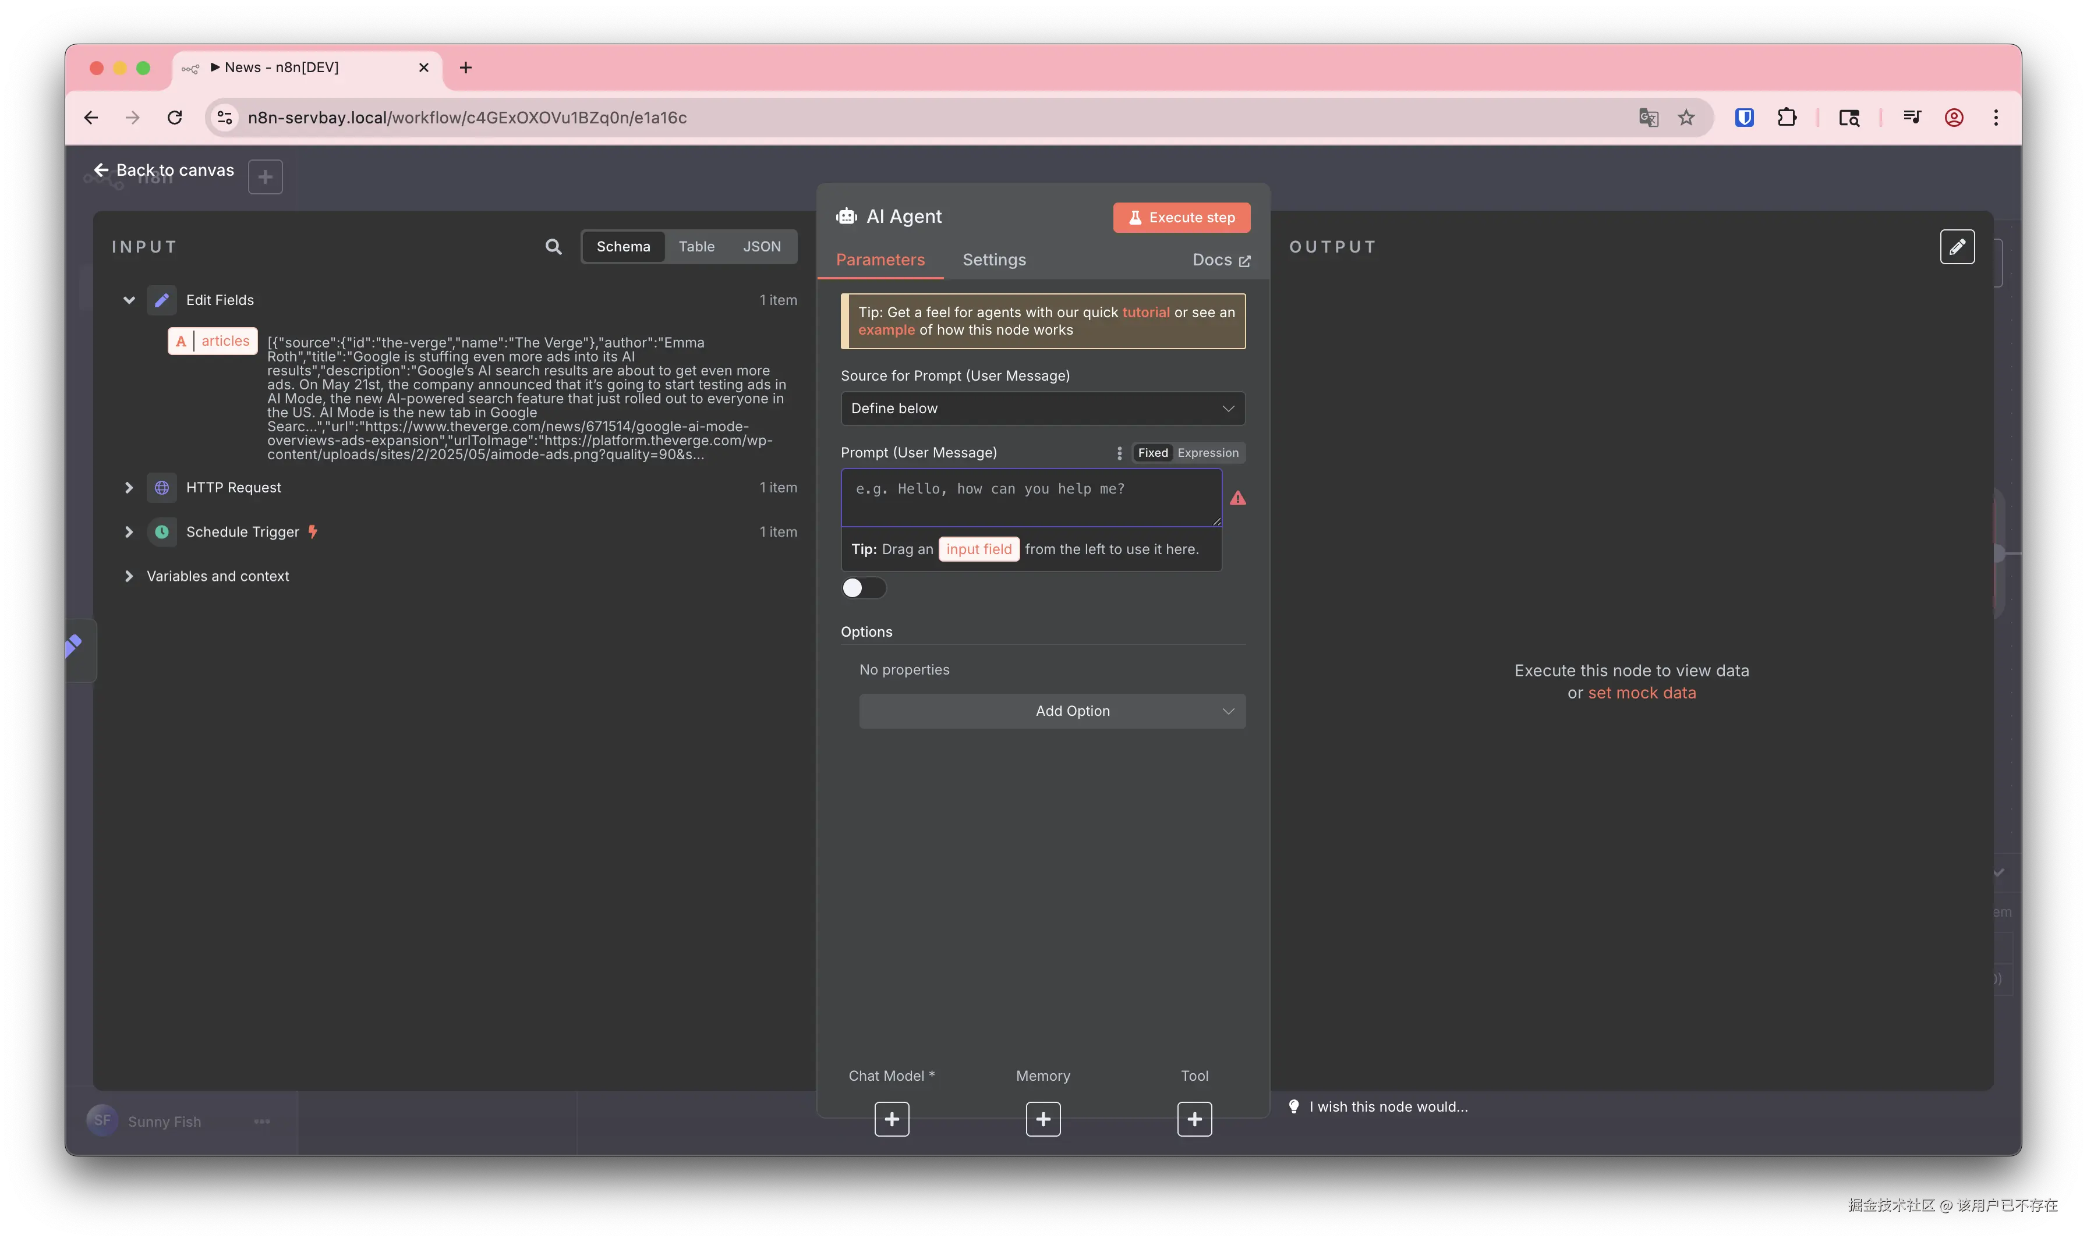Switch to the Settings tab
The width and height of the screenshot is (2087, 1242).
(993, 260)
